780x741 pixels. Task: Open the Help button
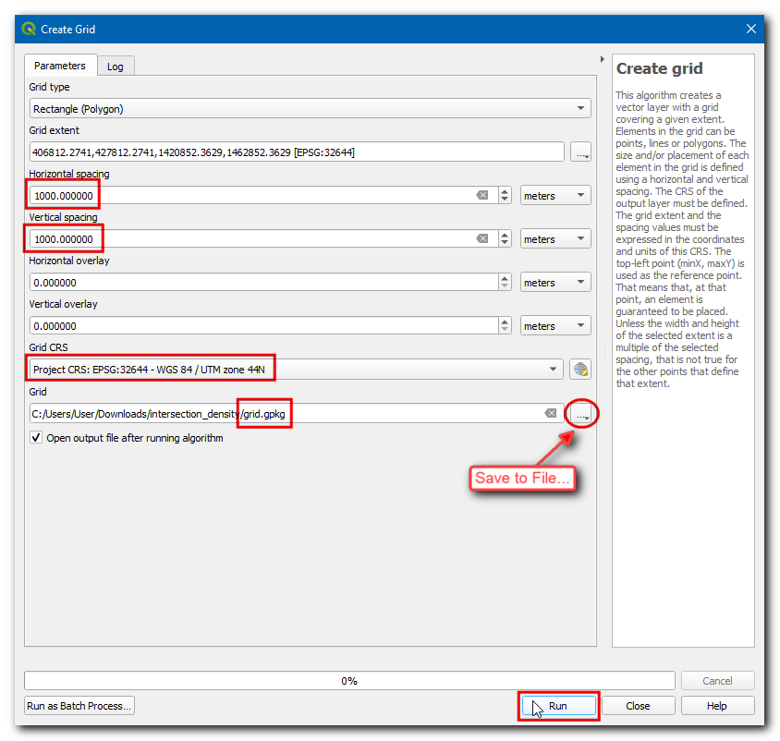(717, 706)
